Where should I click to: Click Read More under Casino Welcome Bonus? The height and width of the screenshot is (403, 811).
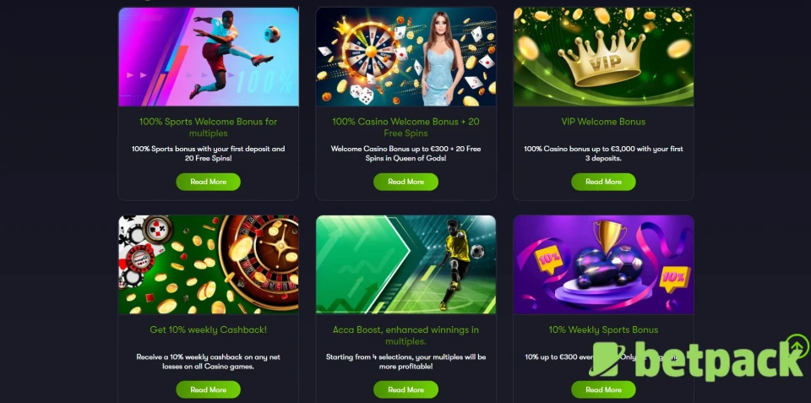[405, 182]
